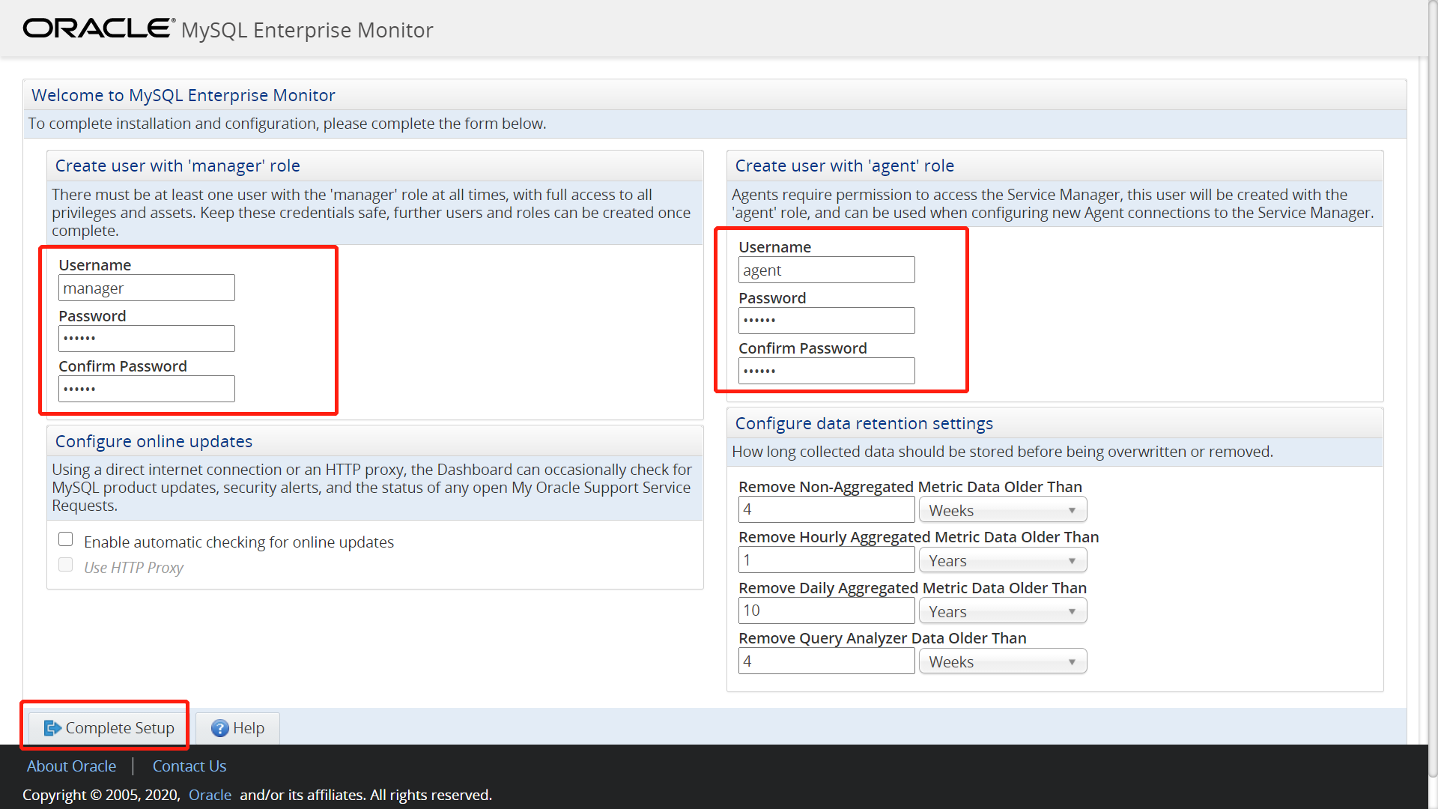
Task: Click the Complete Setup arrow icon
Action: [52, 728]
